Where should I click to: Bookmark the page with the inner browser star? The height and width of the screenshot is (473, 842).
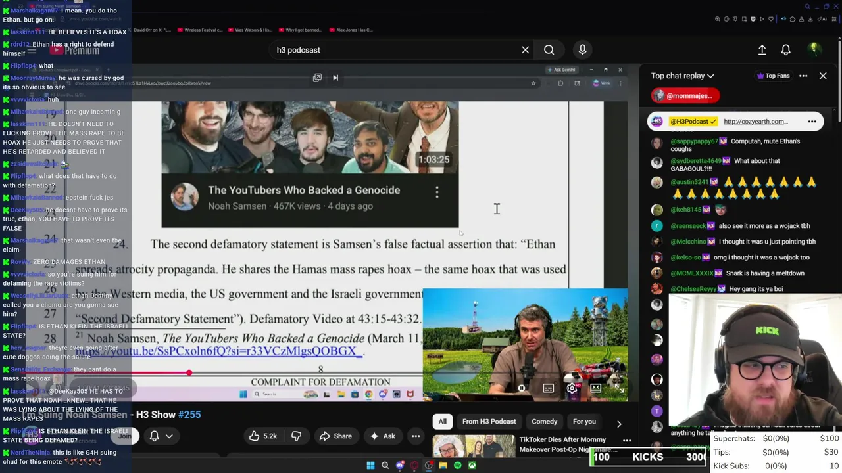pyautogui.click(x=533, y=83)
